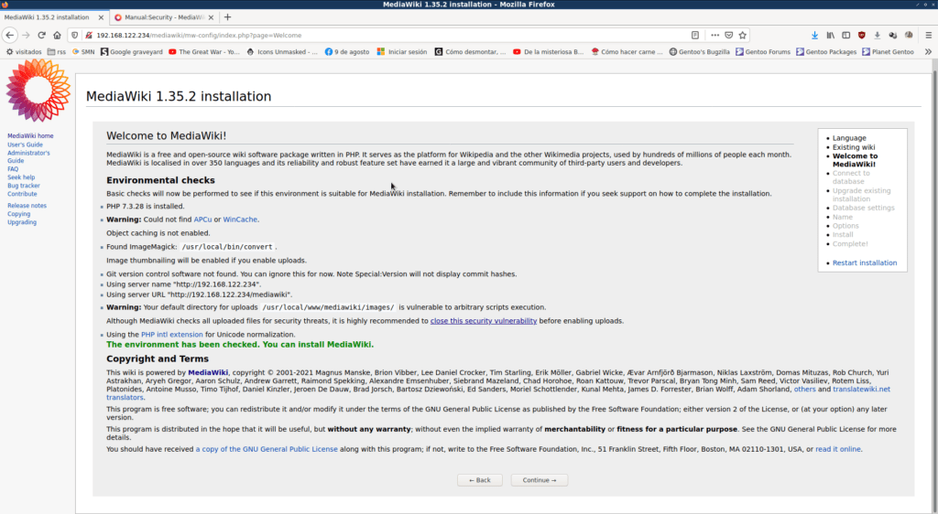Image resolution: width=938 pixels, height=514 pixels.
Task: Open the Icons Unmasked bookmark
Action: click(282, 52)
